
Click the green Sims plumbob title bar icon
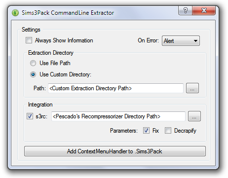[15, 13]
